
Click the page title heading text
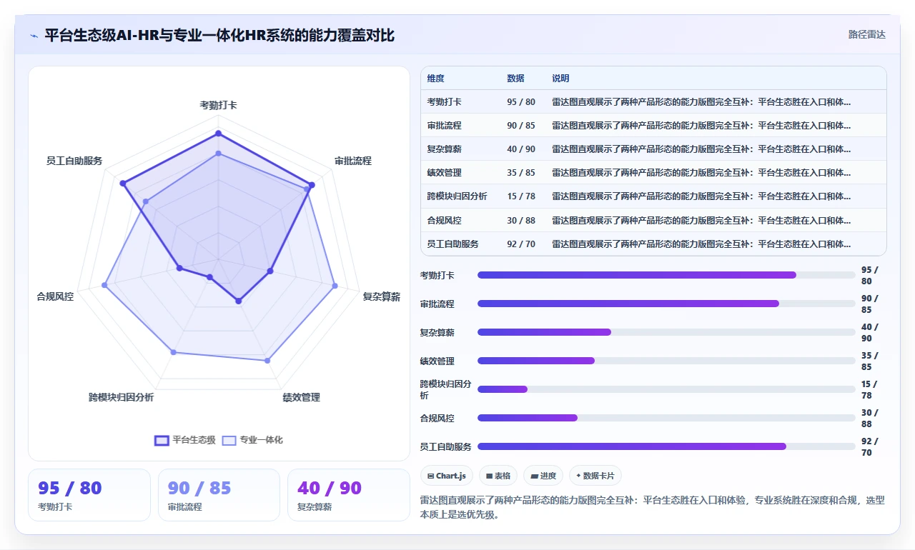[219, 36]
